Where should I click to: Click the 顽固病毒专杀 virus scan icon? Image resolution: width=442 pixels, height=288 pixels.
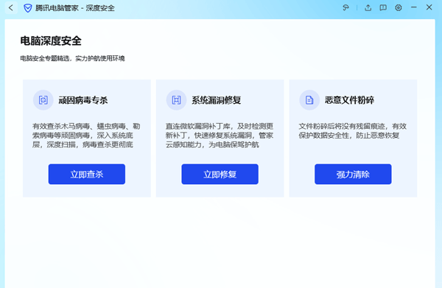[x=43, y=100]
